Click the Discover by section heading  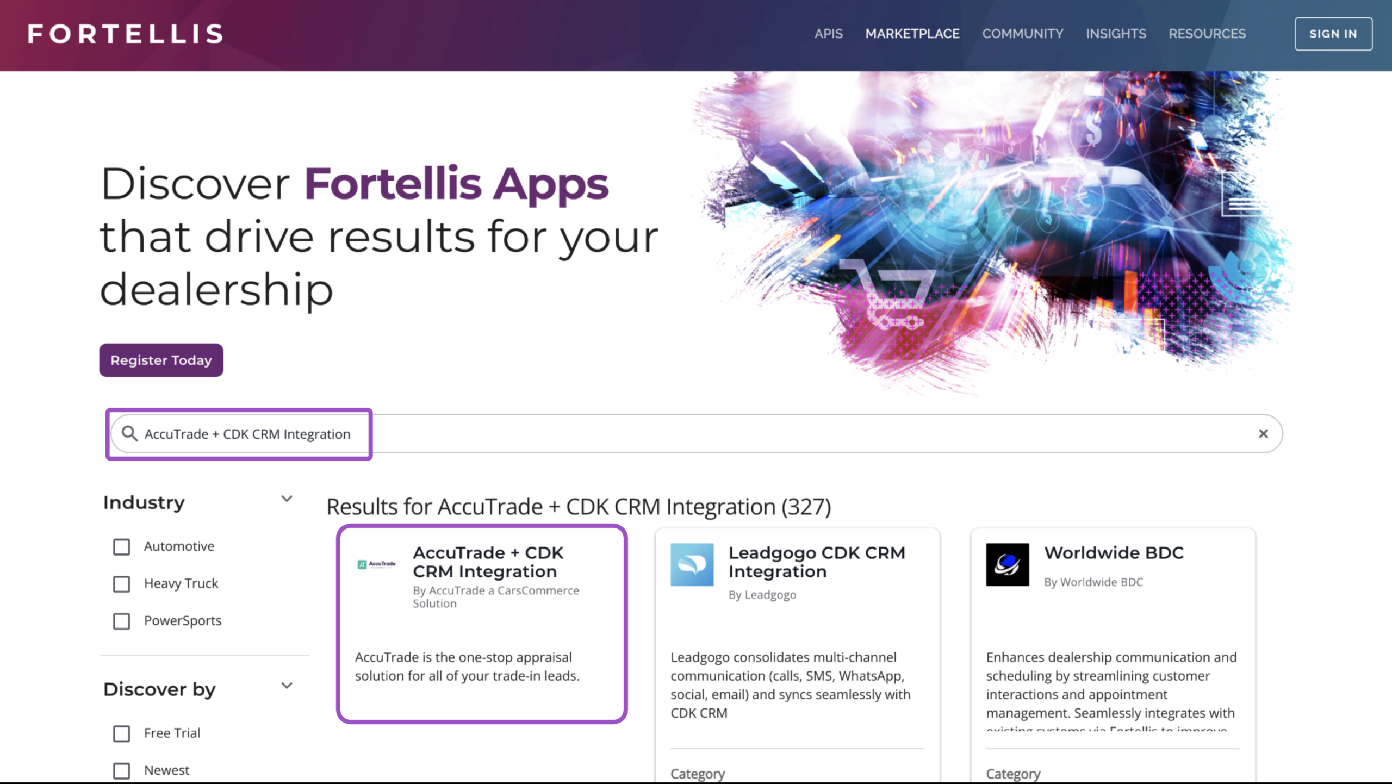pos(159,689)
